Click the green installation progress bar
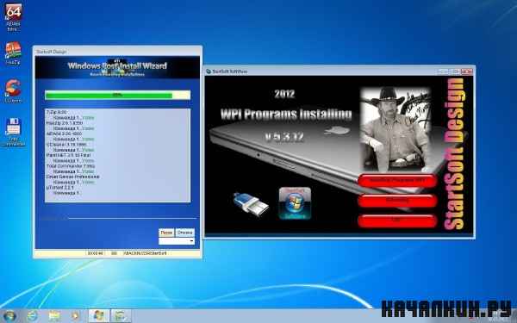Screen dimensions: 517x323 click(118, 95)
